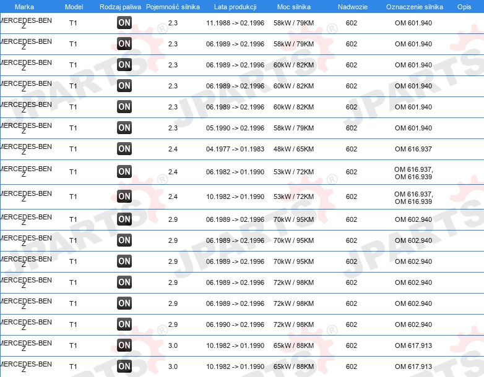Viewport: 484px width, 377px height.
Task: Select the ON icon in the 06.1990 row
Action: [124, 324]
